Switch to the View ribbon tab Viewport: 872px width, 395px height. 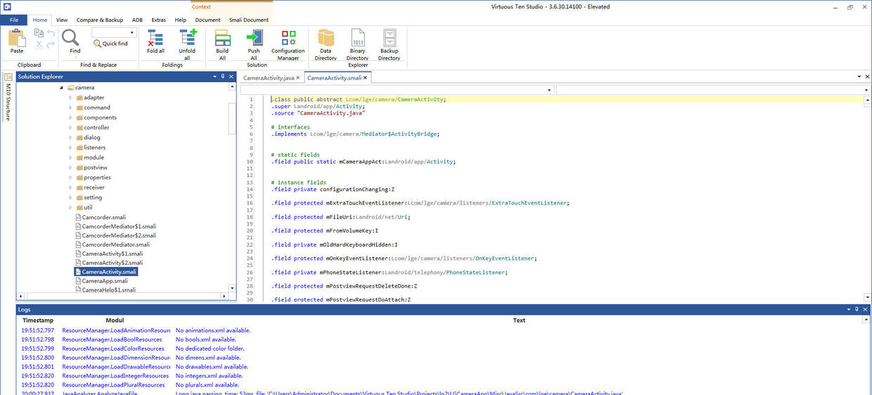point(62,20)
